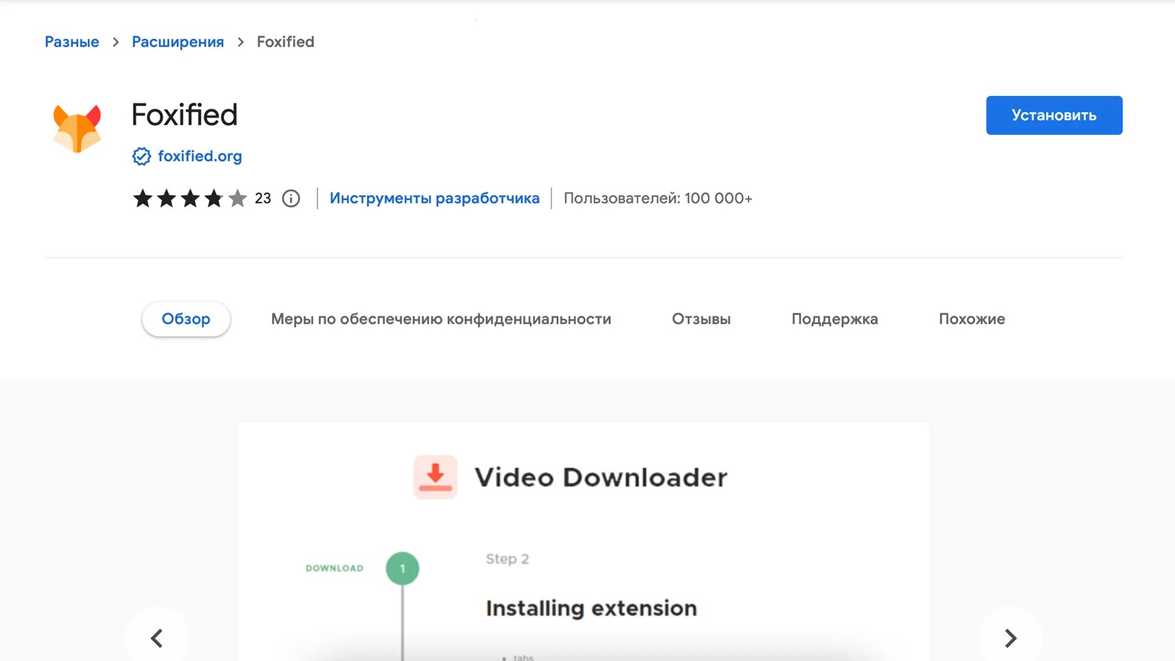Open the Отзывы tab
This screenshot has height=661, width=1175.
coord(701,319)
